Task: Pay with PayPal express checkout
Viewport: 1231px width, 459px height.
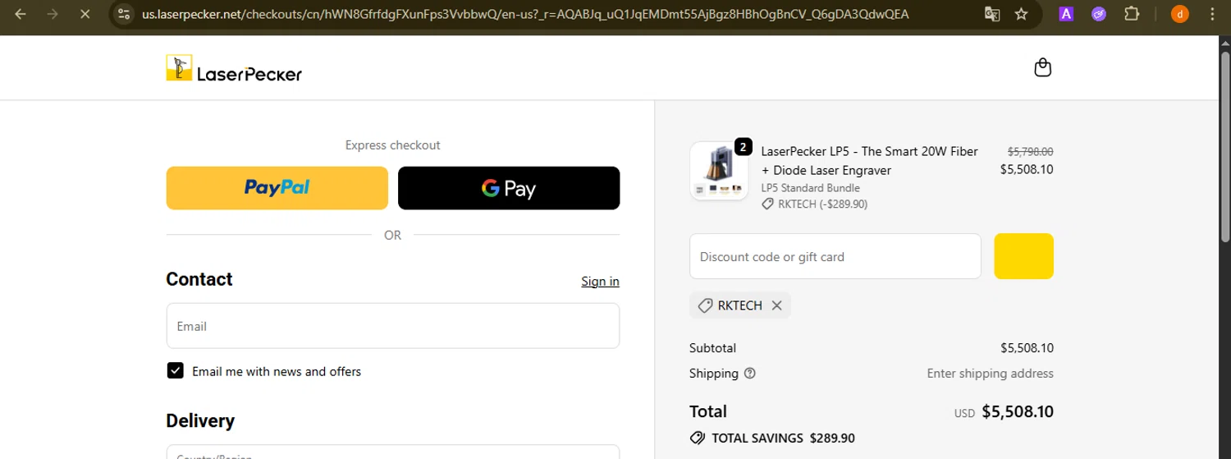Action: point(277,188)
